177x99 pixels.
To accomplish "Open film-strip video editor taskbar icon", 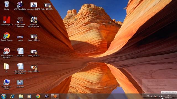I will (46, 96).
